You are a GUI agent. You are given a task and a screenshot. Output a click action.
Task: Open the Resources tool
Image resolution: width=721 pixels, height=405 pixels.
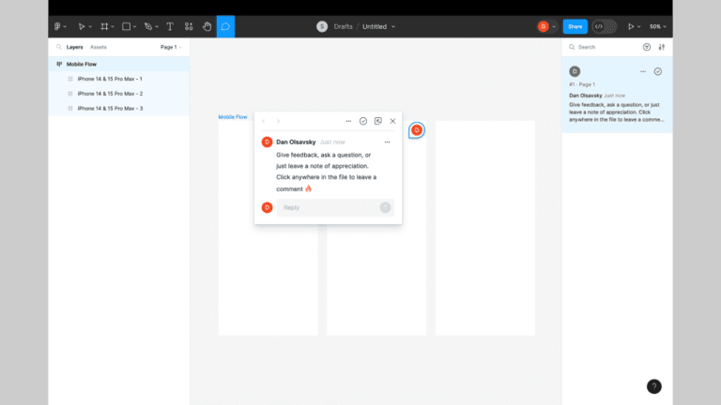pos(189,26)
